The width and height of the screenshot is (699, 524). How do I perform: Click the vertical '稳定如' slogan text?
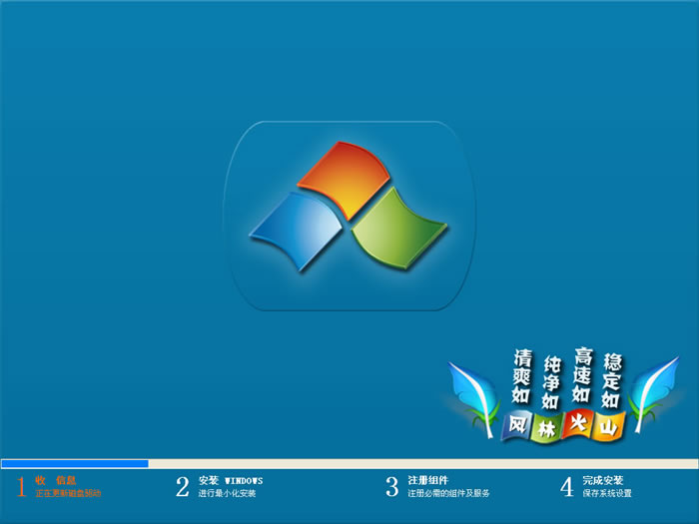(x=611, y=380)
